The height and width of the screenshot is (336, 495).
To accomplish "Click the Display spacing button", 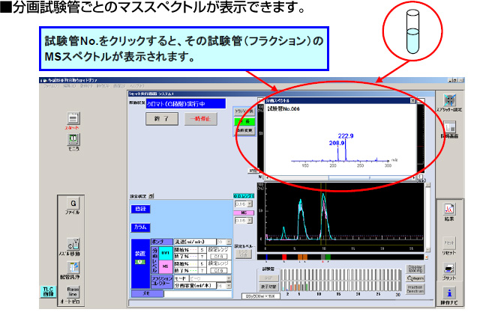I will click(414, 268).
